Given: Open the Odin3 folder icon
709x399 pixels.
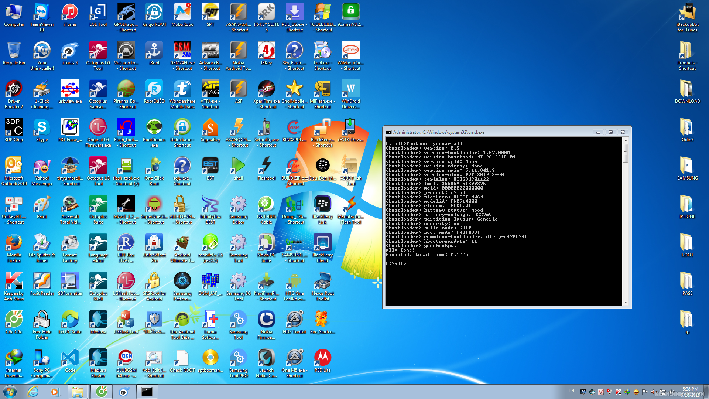Looking at the screenshot, I should coord(687,130).
